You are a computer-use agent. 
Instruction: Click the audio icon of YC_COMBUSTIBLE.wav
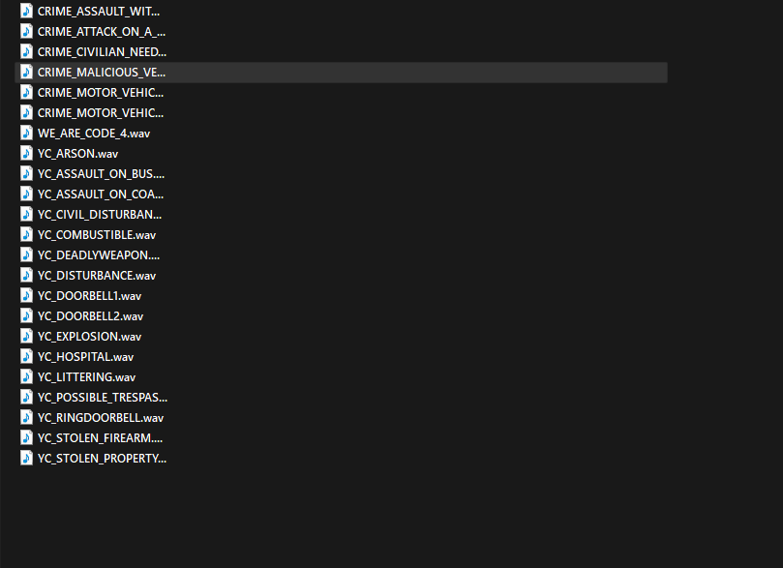pyautogui.click(x=27, y=234)
